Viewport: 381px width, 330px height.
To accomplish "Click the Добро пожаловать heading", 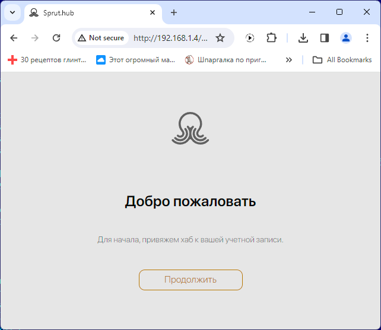I will pos(190,201).
